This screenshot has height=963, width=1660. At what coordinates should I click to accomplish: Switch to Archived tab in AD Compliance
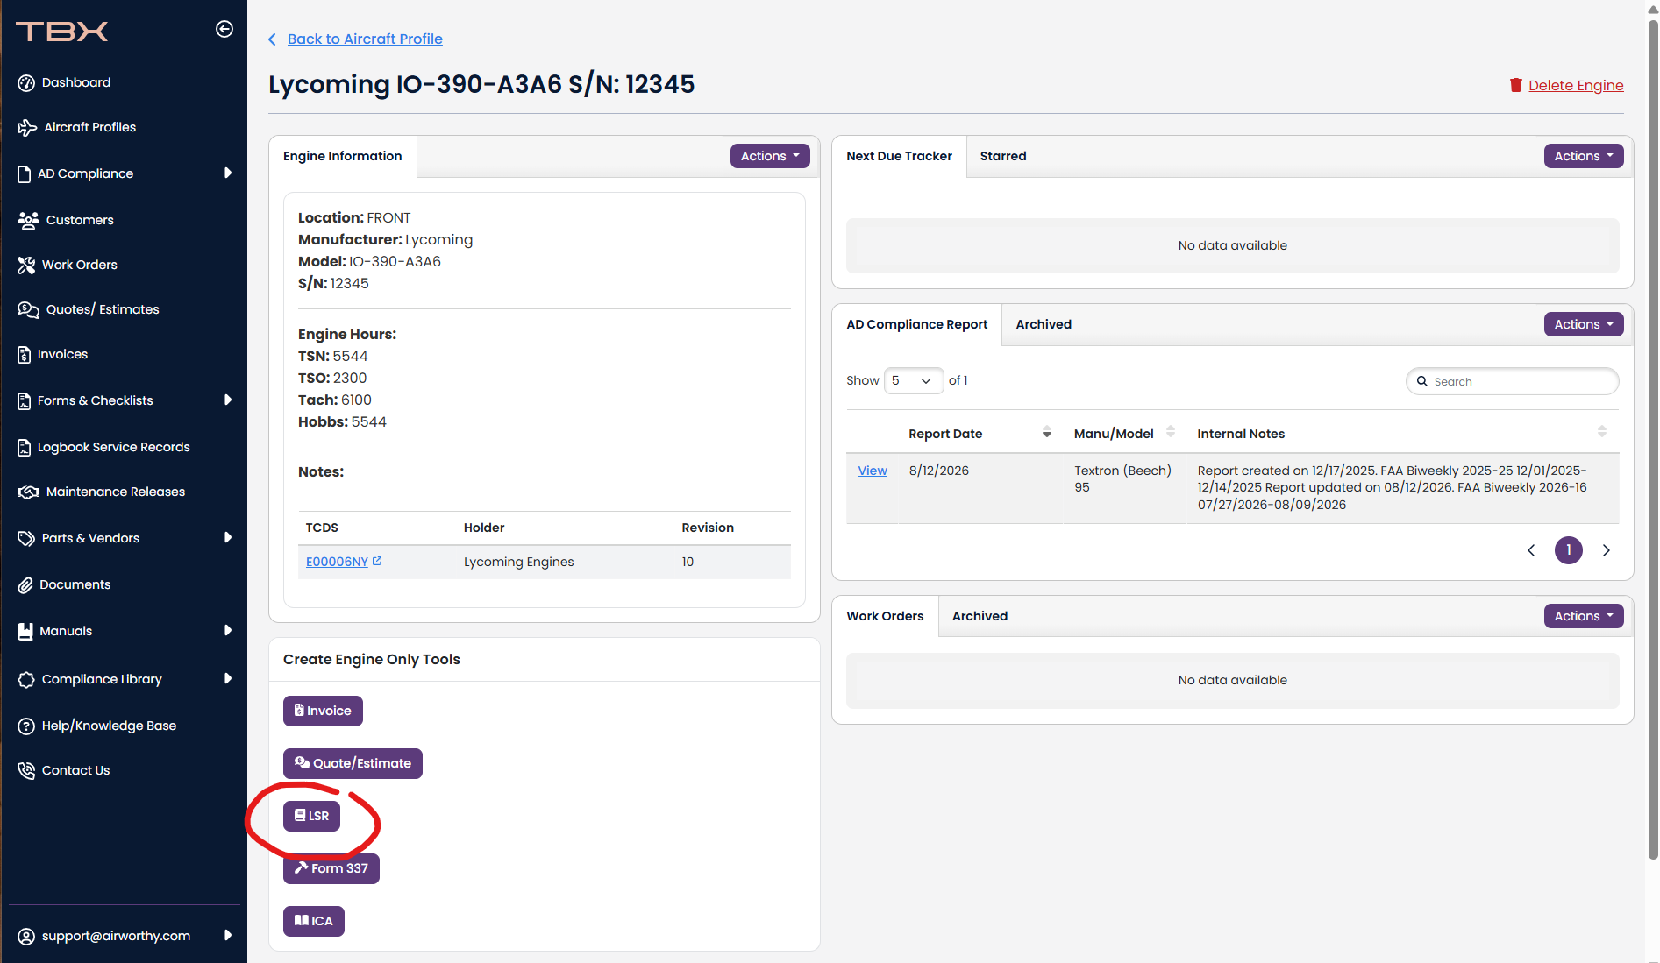1044,325
